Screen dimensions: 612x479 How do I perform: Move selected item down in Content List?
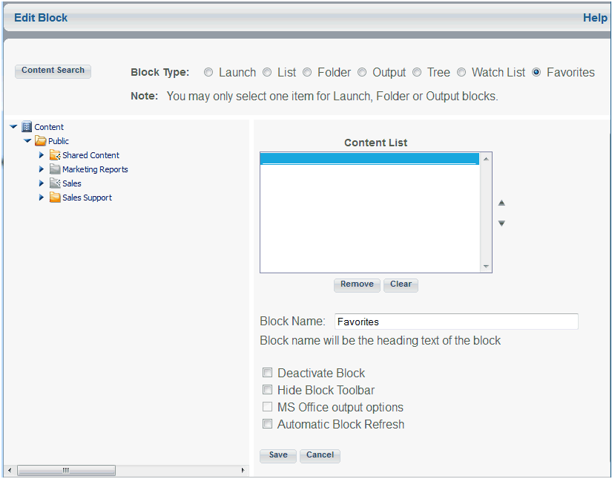pyautogui.click(x=502, y=224)
